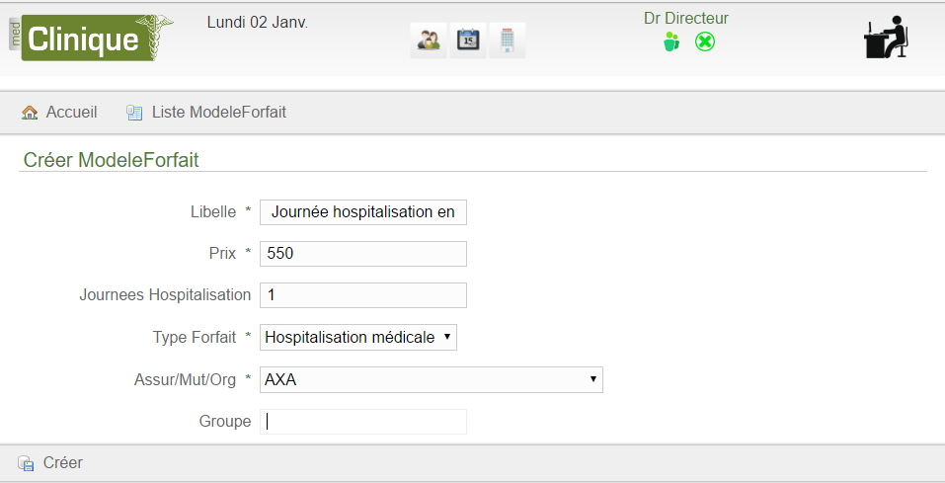
Task: Open the building clinic icon
Action: click(508, 40)
